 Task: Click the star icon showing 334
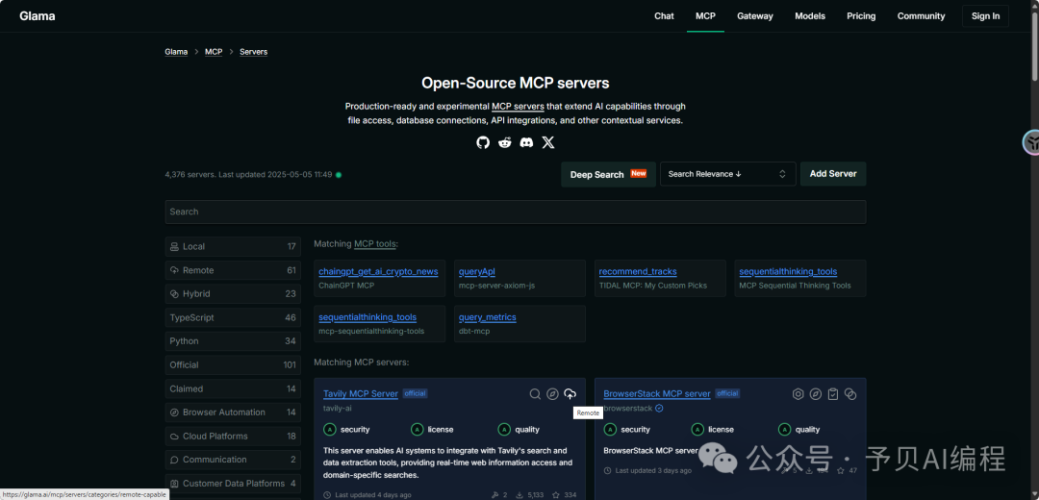coord(555,494)
